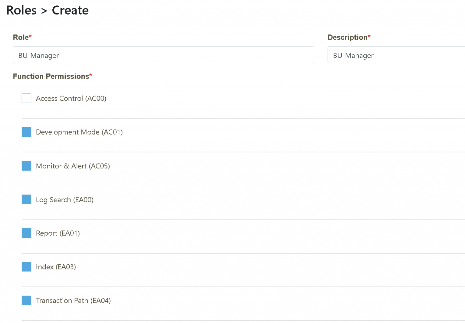465x323 pixels.
Task: Click the Access Control (AC00) label text
Action: (x=71, y=99)
